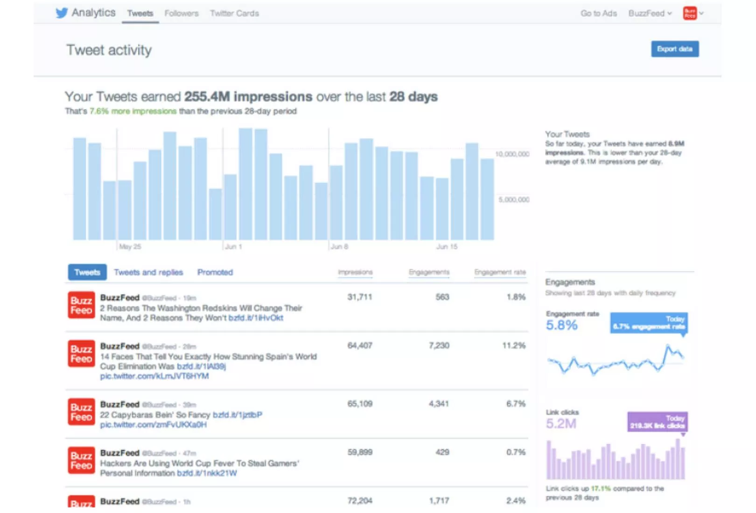Open pic.twitter.com/zmFvUKXa0H link
756x513 pixels.
[x=153, y=424]
